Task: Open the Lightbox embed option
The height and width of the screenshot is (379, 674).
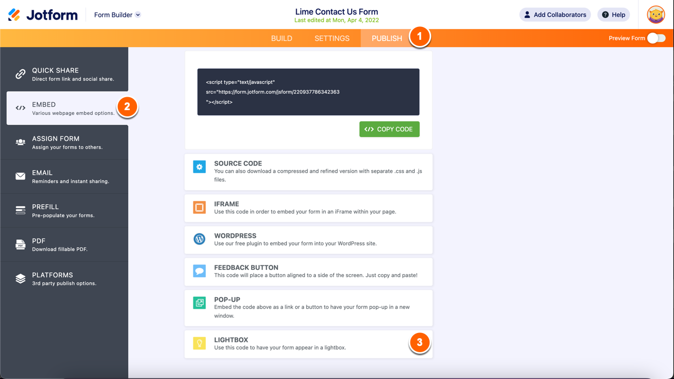Action: (309, 344)
